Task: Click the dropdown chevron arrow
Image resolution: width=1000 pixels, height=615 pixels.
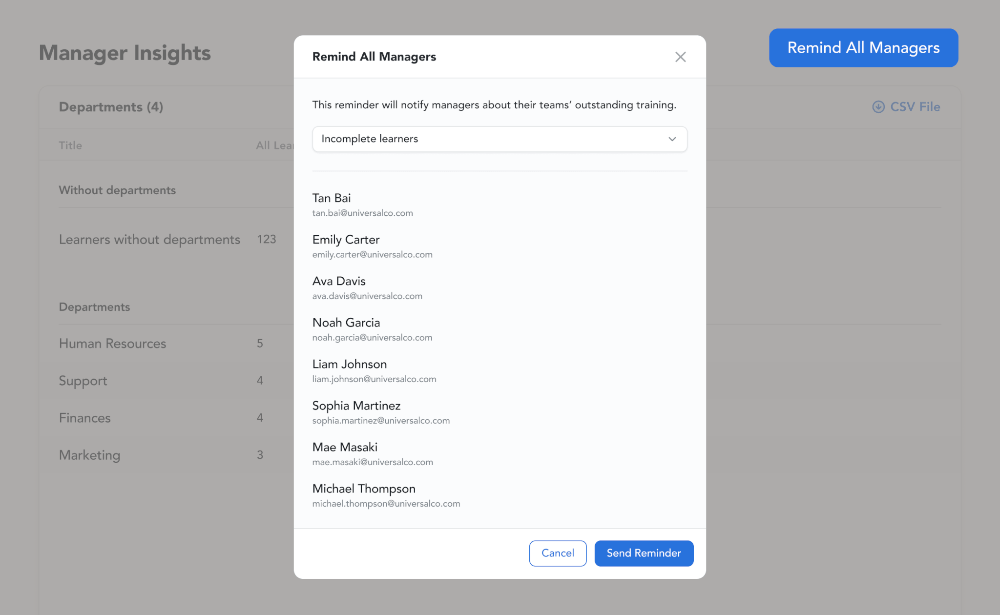Action: tap(672, 139)
